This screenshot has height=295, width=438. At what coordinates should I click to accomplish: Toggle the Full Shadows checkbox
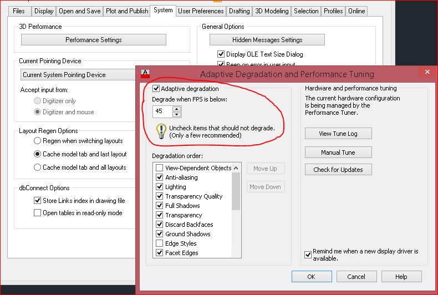(159, 206)
